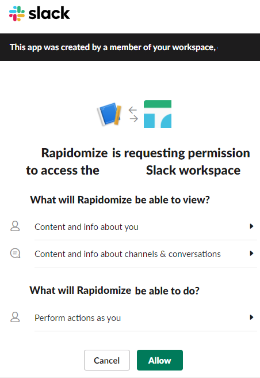Image resolution: width=260 pixels, height=378 pixels.
Task: Click the dark workspace member banner text
Action: (113, 47)
